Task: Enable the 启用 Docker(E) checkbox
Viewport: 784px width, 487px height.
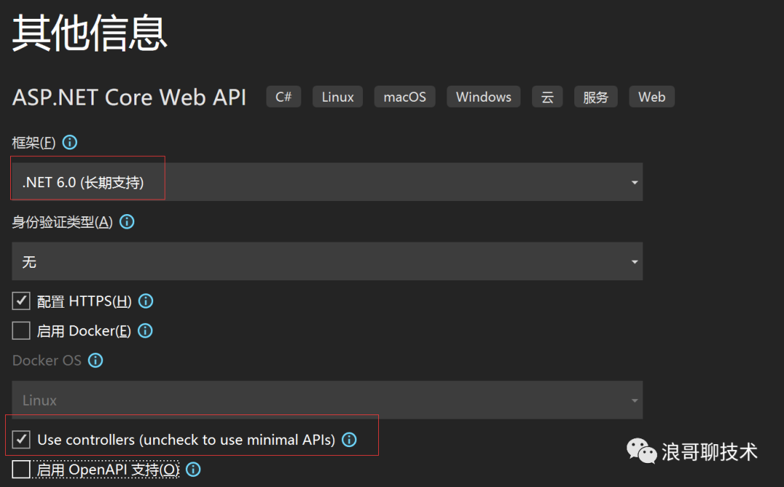Action: click(21, 330)
